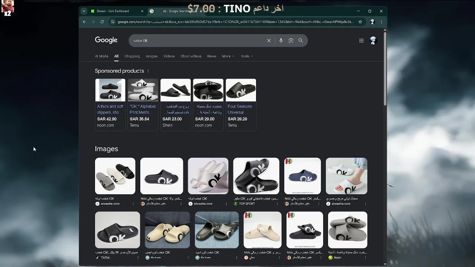Search by image with Lens icon
Viewport: 475px width, 267px height.
coord(291,40)
